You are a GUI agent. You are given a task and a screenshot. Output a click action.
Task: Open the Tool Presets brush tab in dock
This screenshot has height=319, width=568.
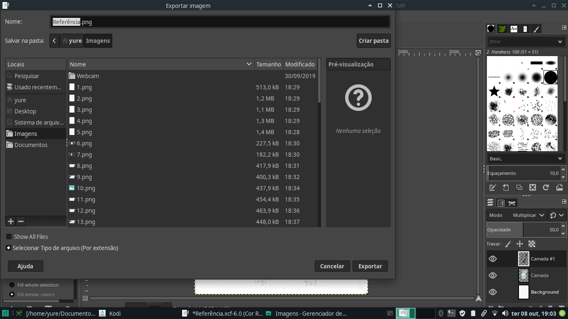pyautogui.click(x=537, y=29)
